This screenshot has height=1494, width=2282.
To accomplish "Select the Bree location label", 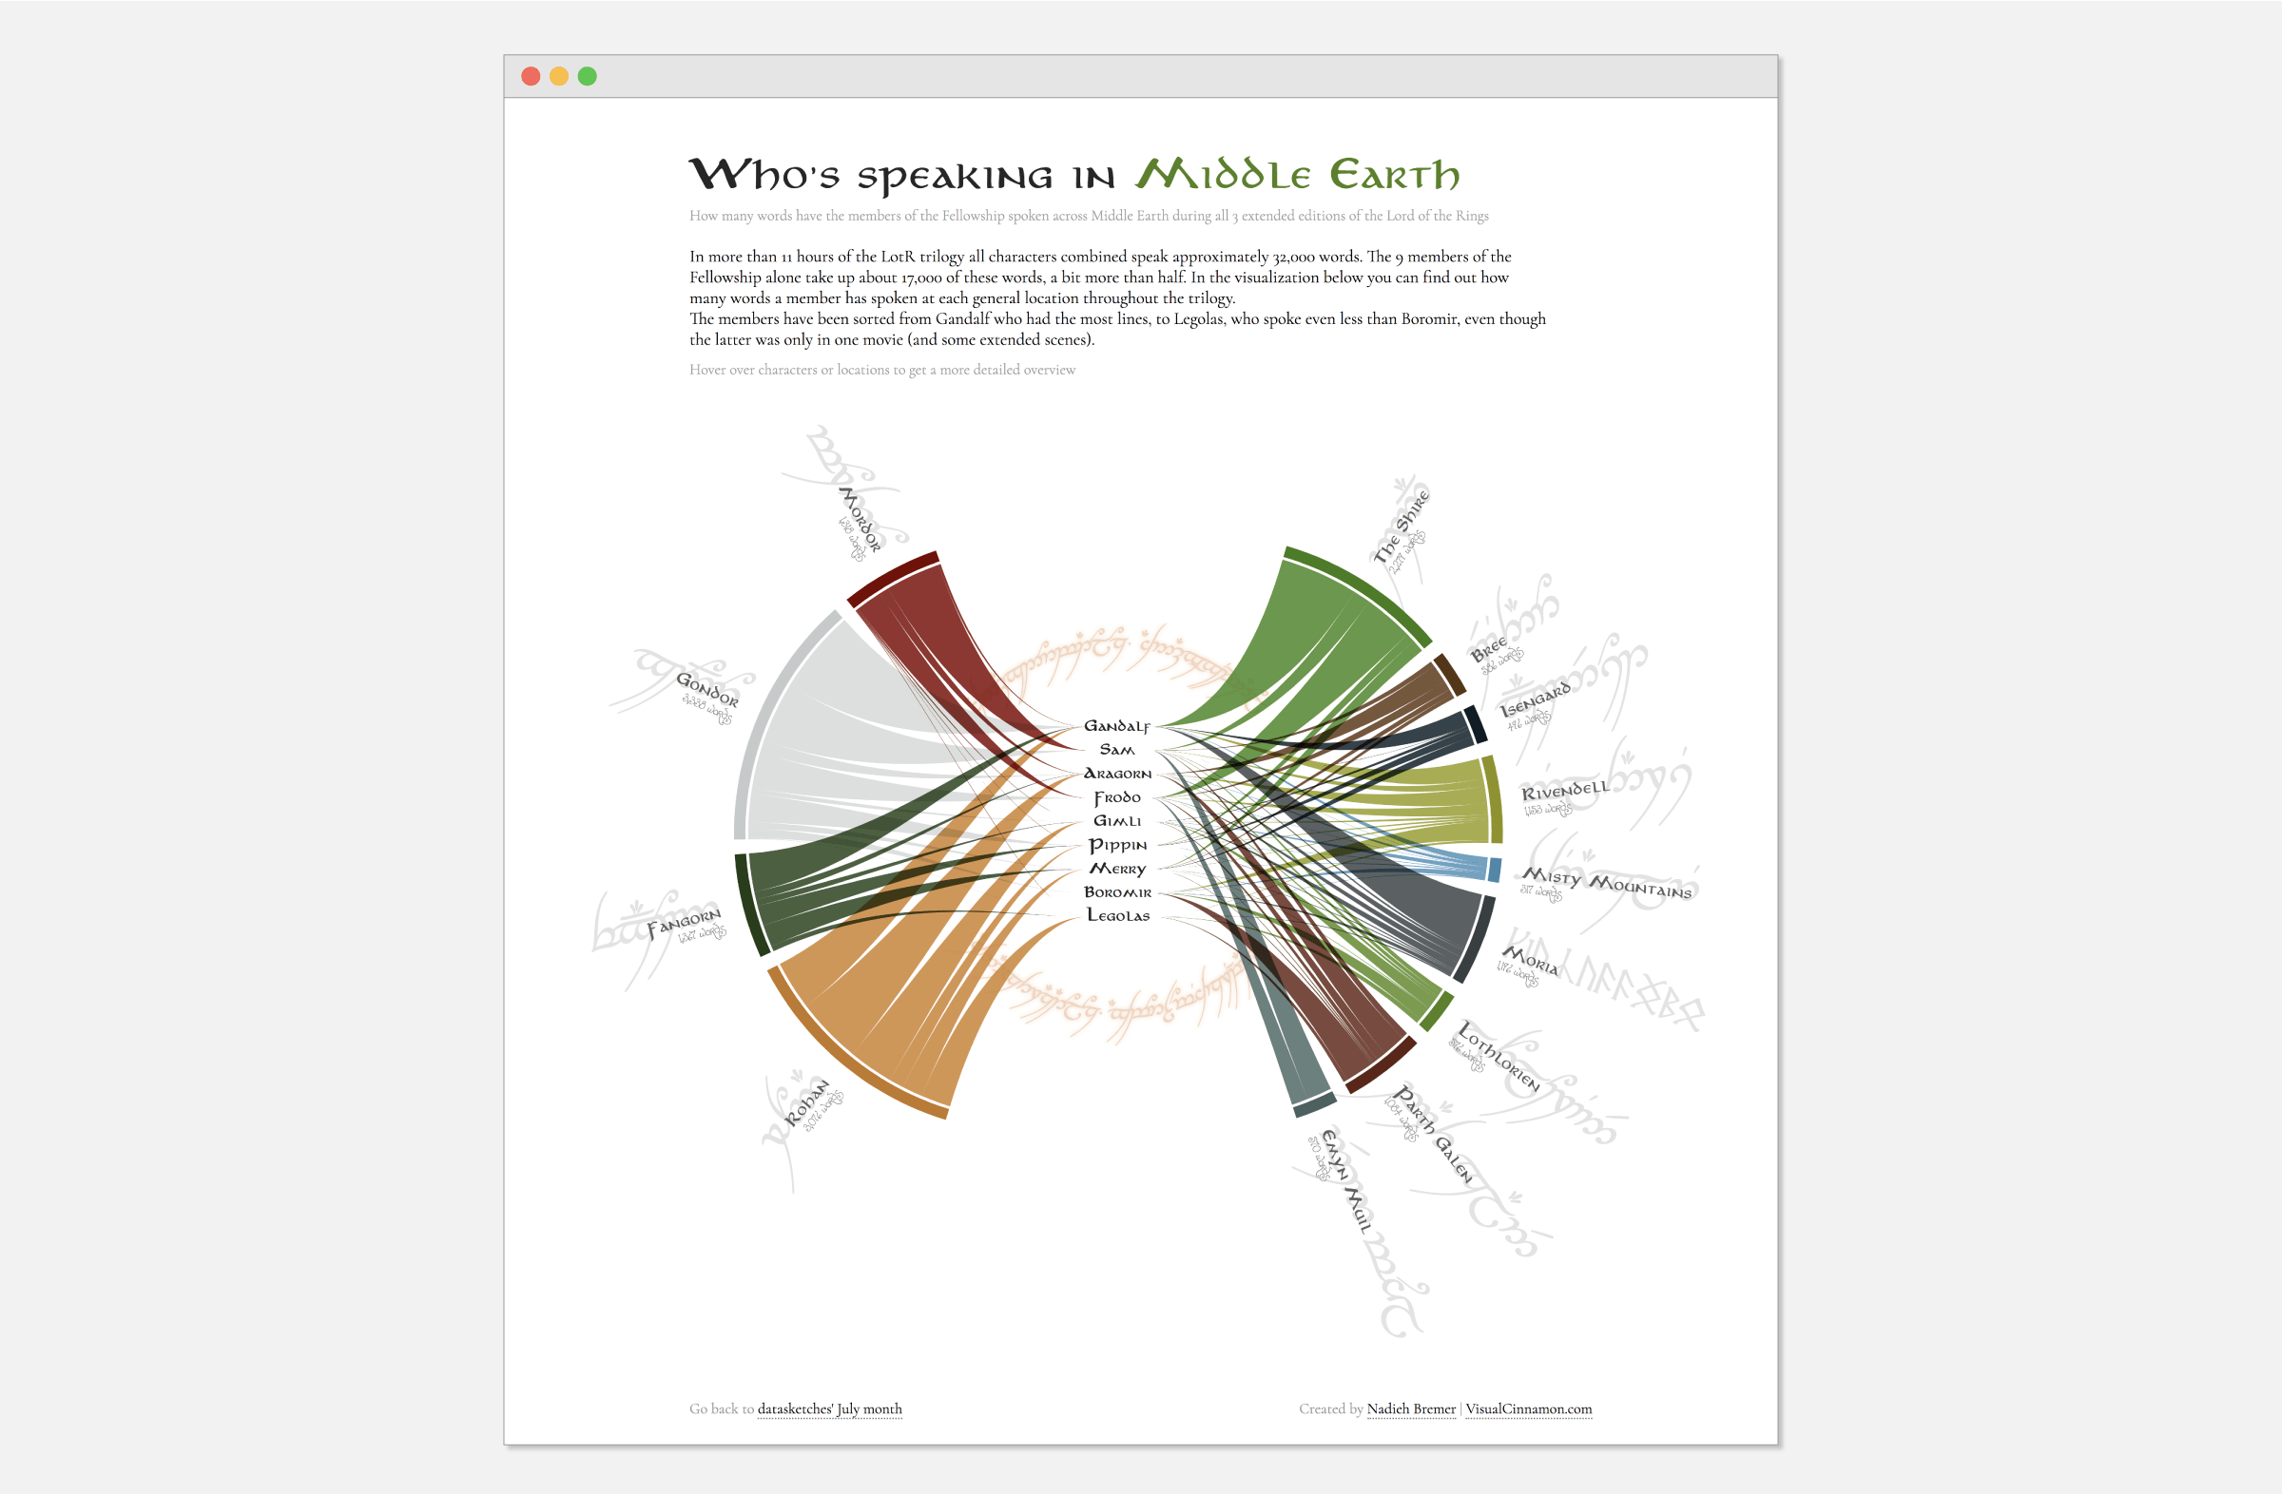I will click(x=1489, y=649).
